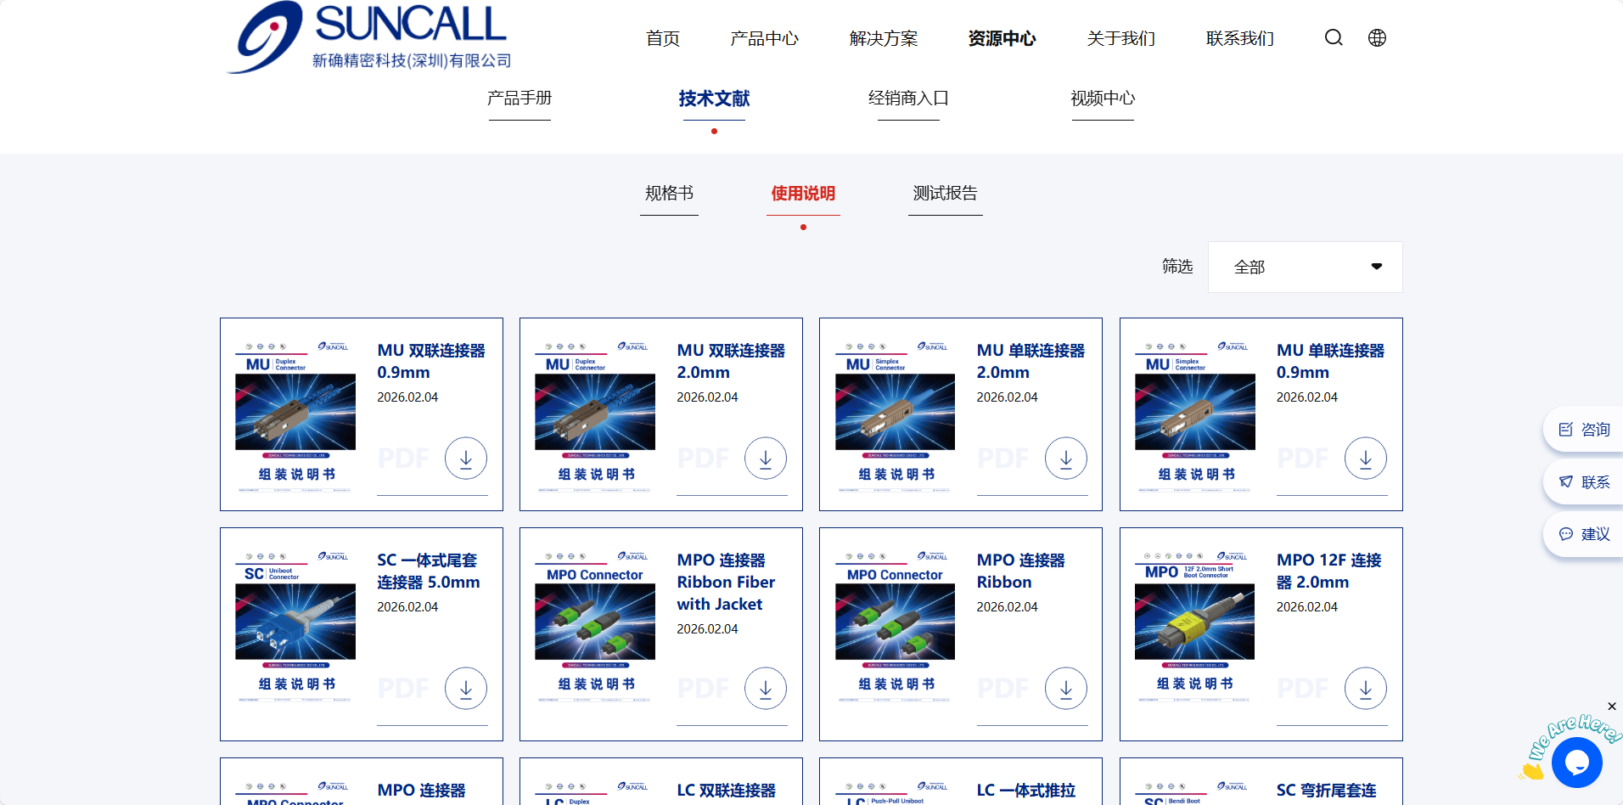1623x805 pixels.
Task: Download SC 一体式尾套连接器 5.0mm PDF
Action: pyautogui.click(x=466, y=689)
